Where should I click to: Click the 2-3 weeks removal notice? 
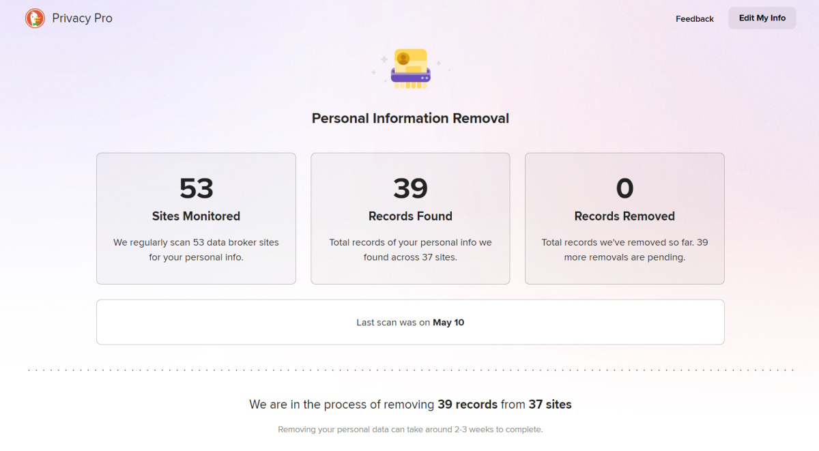pos(410,430)
